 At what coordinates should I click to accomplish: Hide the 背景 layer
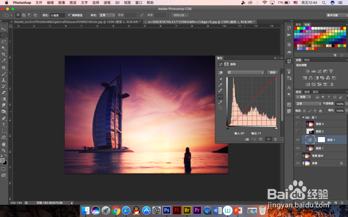(x=298, y=163)
